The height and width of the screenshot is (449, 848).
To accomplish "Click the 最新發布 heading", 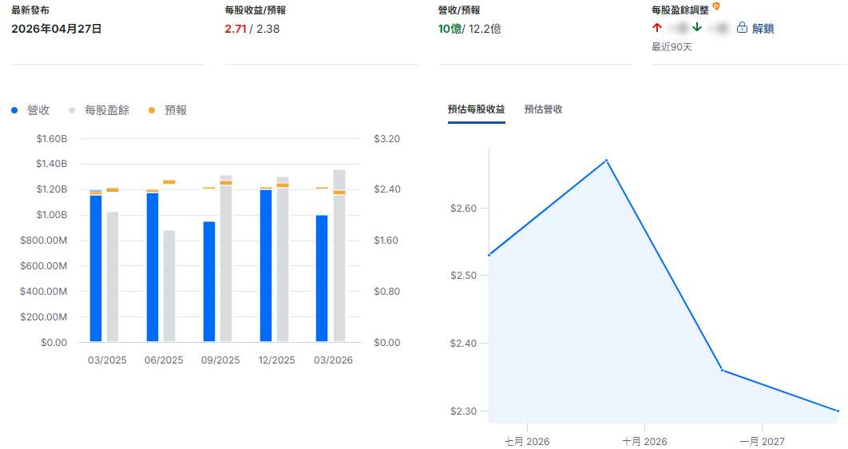I will pos(30,10).
